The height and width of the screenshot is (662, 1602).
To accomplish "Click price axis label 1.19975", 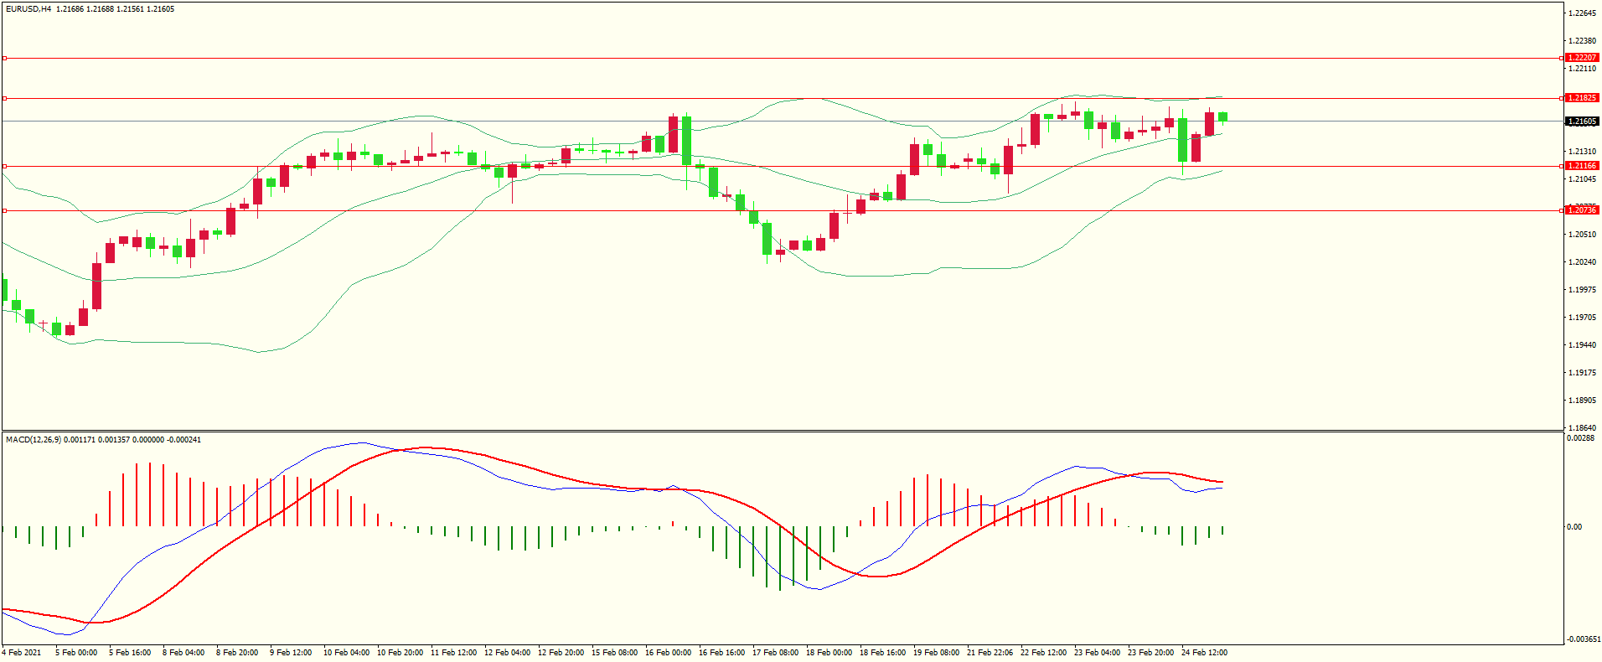I will pyautogui.click(x=1582, y=290).
